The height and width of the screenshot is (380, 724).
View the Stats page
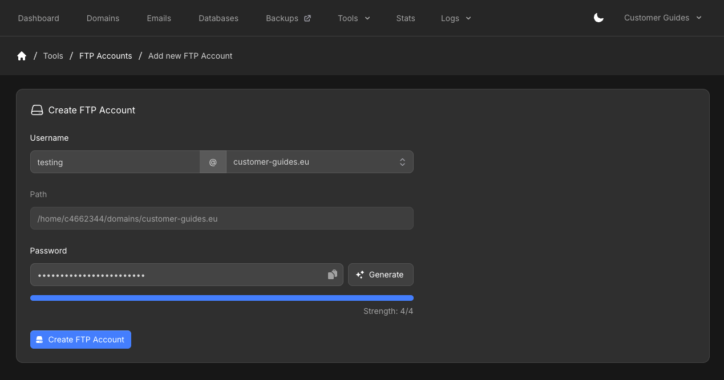(x=406, y=18)
